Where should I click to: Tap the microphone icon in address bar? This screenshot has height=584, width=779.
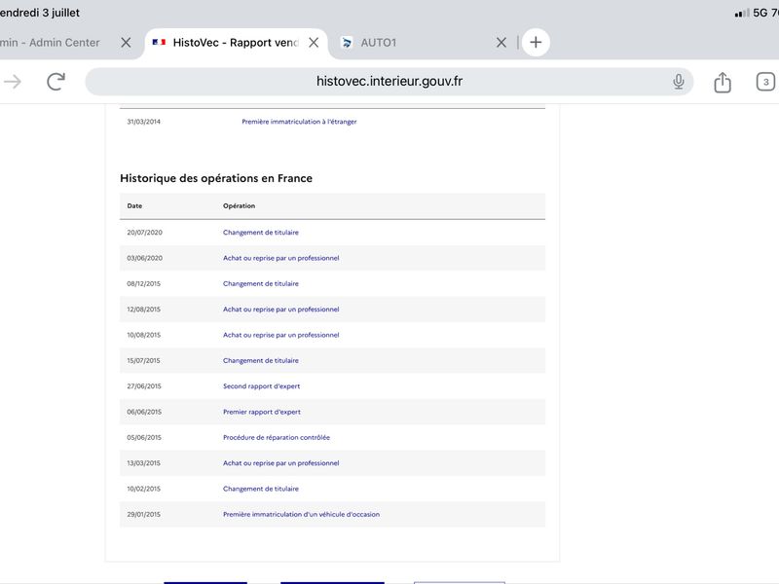(678, 82)
